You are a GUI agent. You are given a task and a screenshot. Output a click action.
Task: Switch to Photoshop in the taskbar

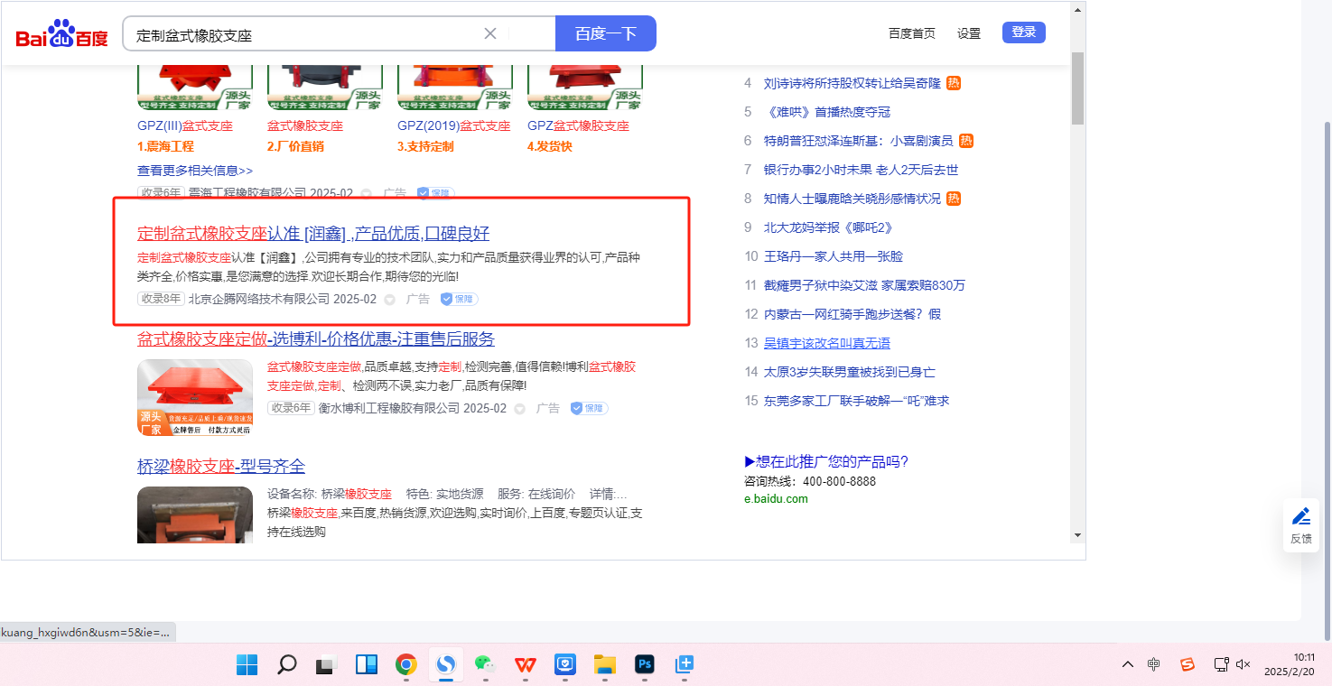645,665
